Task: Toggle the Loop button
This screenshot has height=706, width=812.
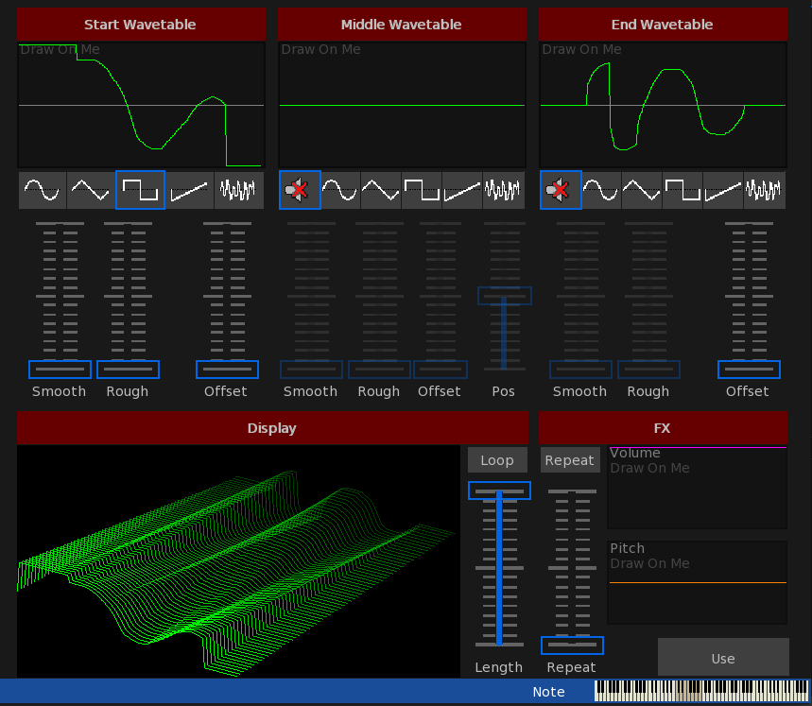Action: 497,460
